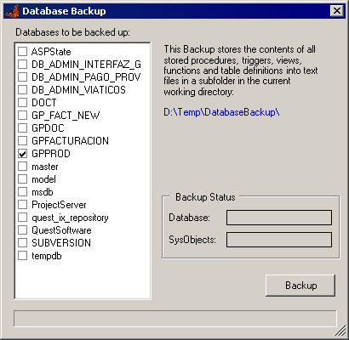Click the Backup button
This screenshot has width=349, height=340.
(300, 286)
